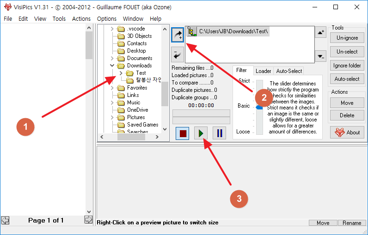The image size is (368, 235).
Task: Move the path down in the list
Action: pyautogui.click(x=320, y=56)
